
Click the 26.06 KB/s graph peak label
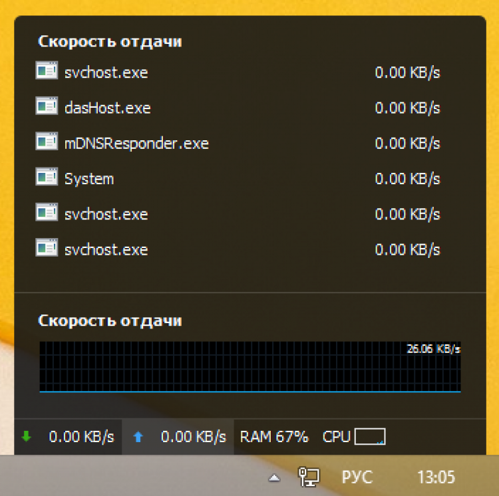(433, 348)
